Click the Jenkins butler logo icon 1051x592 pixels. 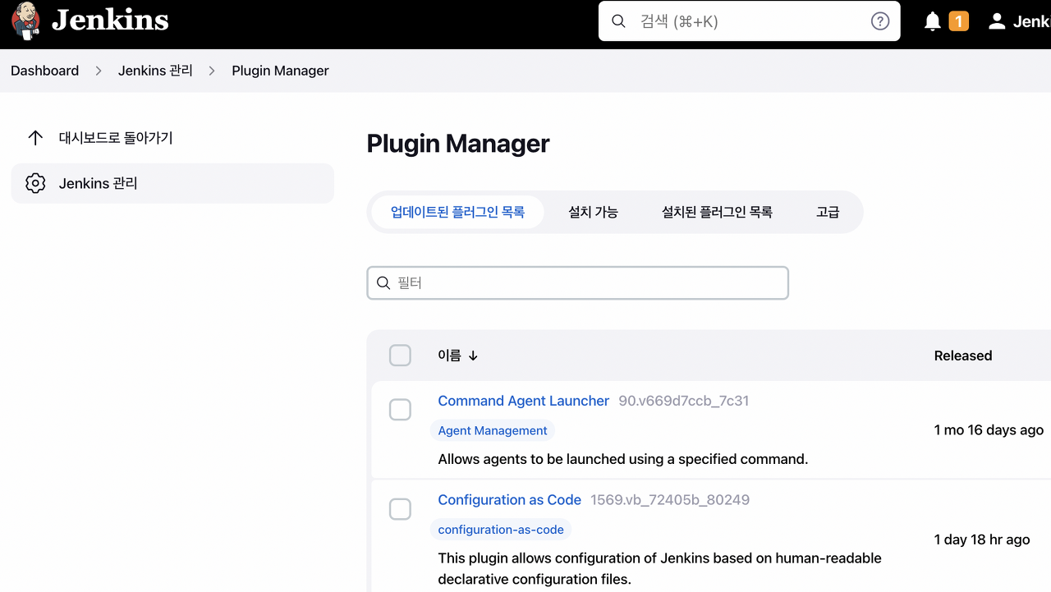(25, 21)
